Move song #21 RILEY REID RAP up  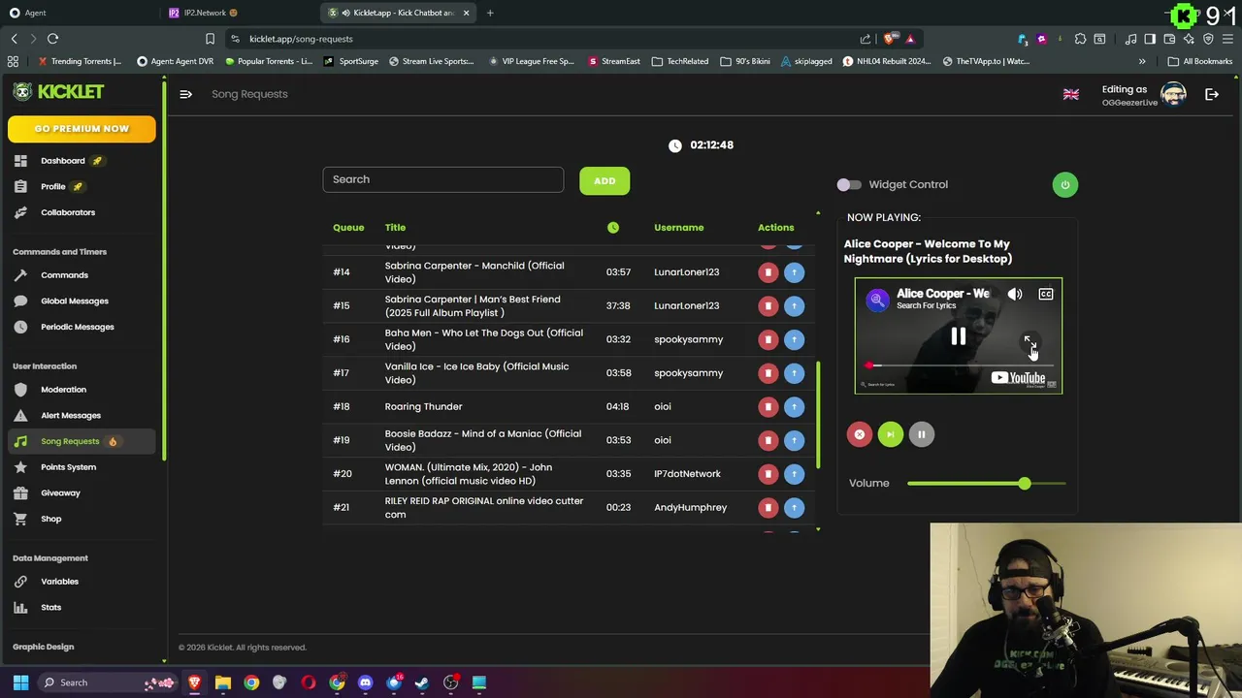coord(794,508)
